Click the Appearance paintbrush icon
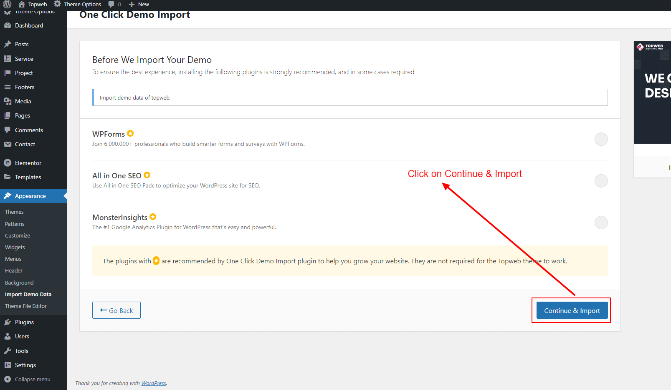The image size is (671, 390). pos(8,196)
